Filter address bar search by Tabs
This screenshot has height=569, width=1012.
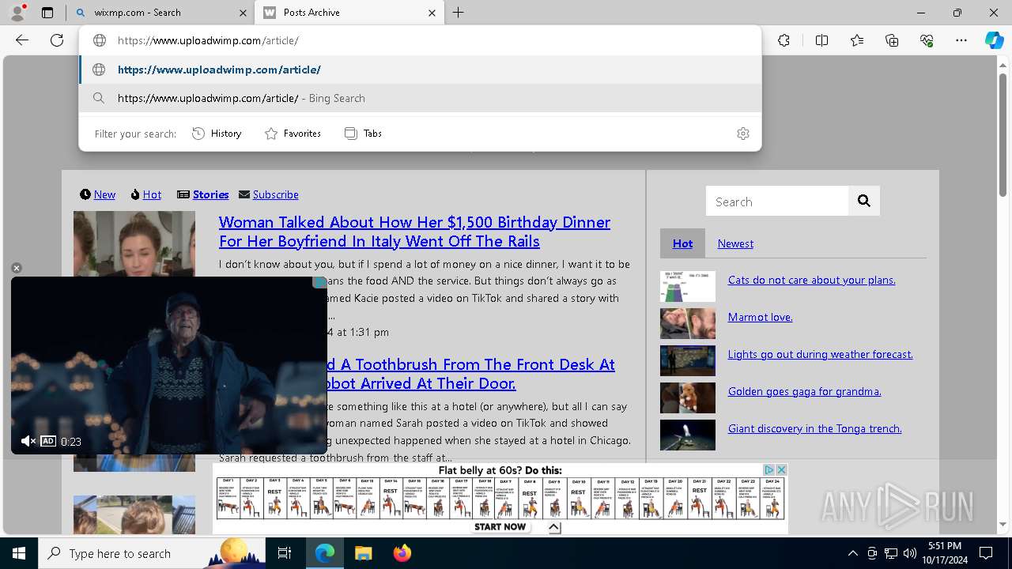(363, 134)
